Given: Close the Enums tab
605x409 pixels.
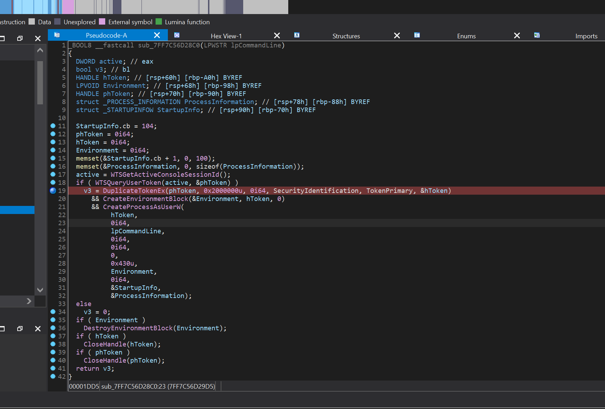Looking at the screenshot, I should pos(517,35).
